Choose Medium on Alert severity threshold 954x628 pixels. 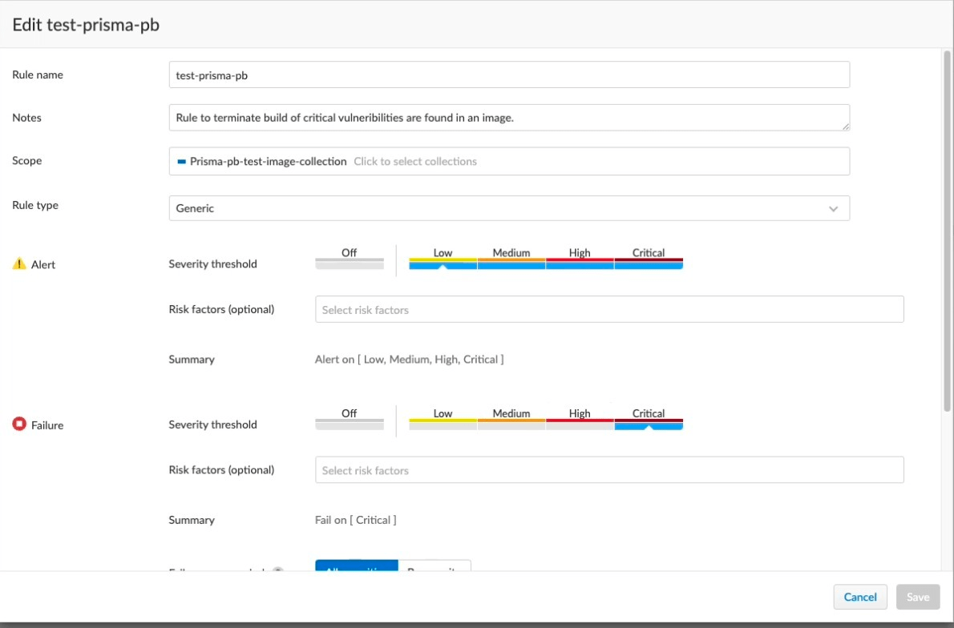click(x=511, y=260)
